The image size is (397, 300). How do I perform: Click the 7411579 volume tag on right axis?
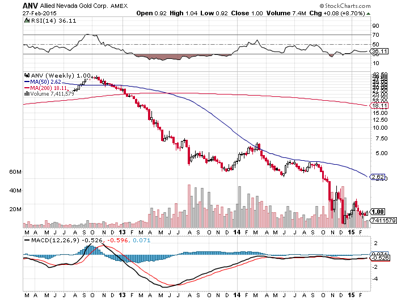383,220
